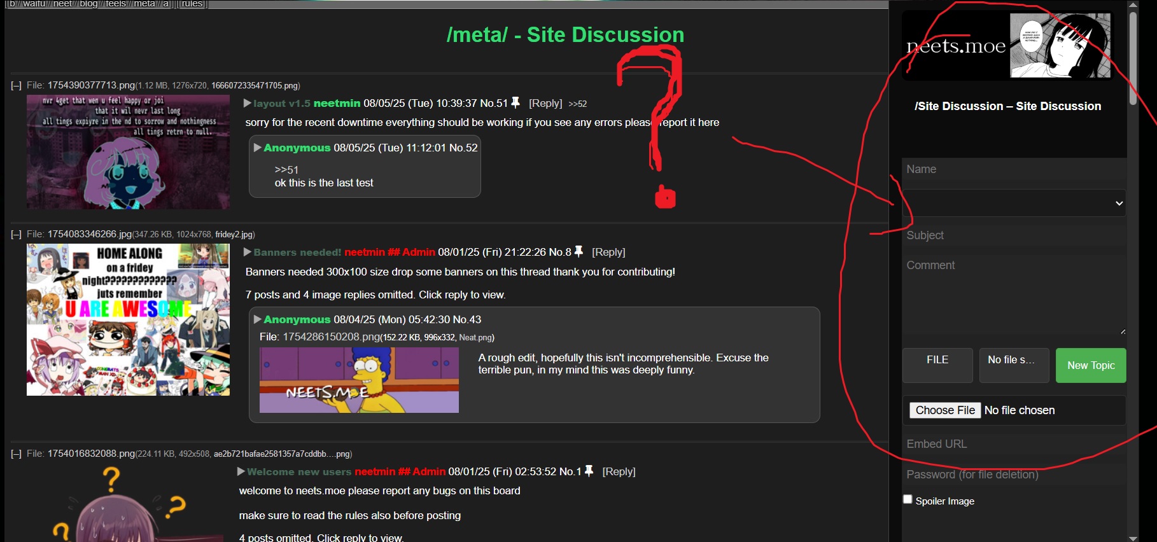
Task: Open the post menu arrow on No.43
Action: pyautogui.click(x=257, y=319)
